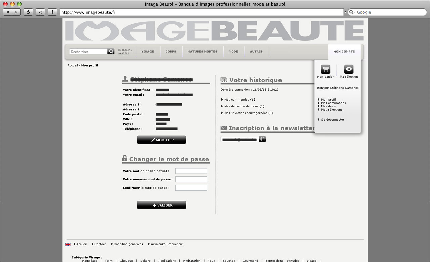The image size is (430, 262).
Task: Toggle the MON COMPTE account menu
Action: pyautogui.click(x=344, y=52)
